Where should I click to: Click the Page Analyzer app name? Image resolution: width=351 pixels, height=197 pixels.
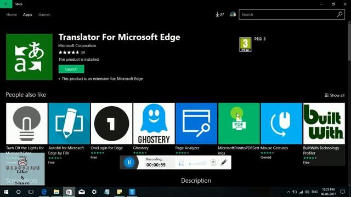coord(187,148)
